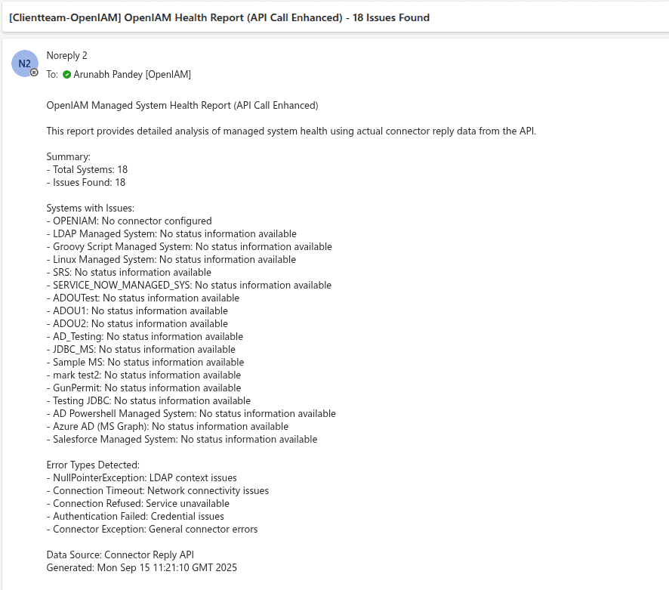Click the "Issues Found: 18" summary line
Image resolution: width=669 pixels, height=590 pixels.
(86, 183)
